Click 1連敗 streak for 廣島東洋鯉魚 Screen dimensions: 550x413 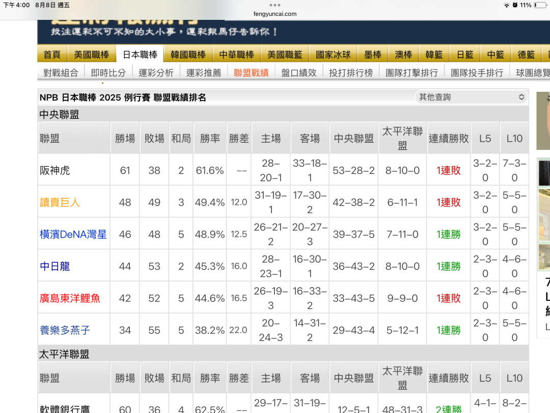449,298
